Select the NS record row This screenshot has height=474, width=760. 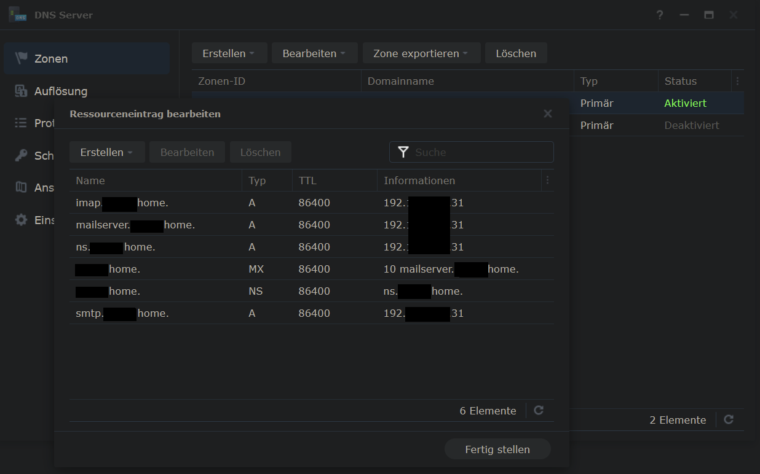click(312, 291)
